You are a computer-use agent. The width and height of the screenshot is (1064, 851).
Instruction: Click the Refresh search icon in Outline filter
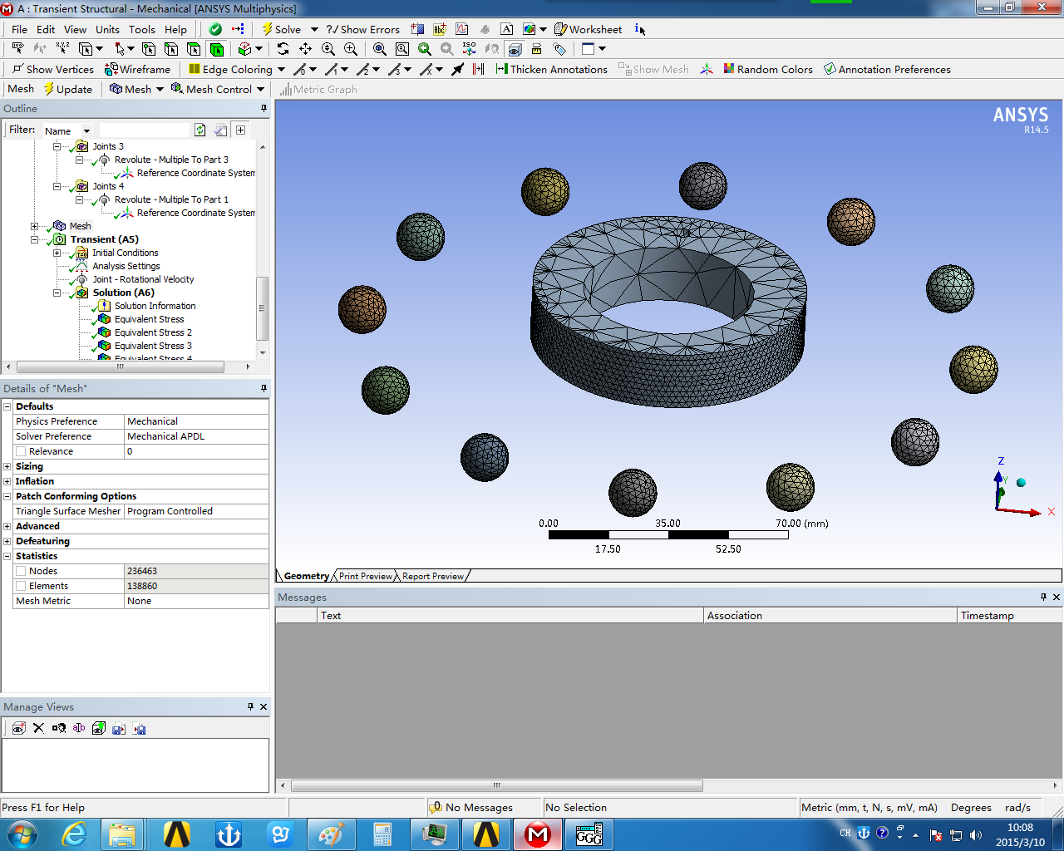[200, 130]
